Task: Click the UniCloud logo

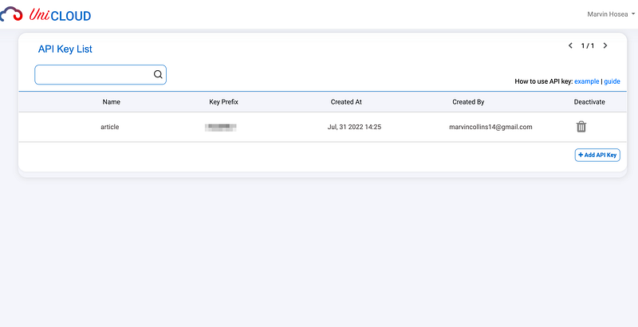Action: pyautogui.click(x=45, y=14)
